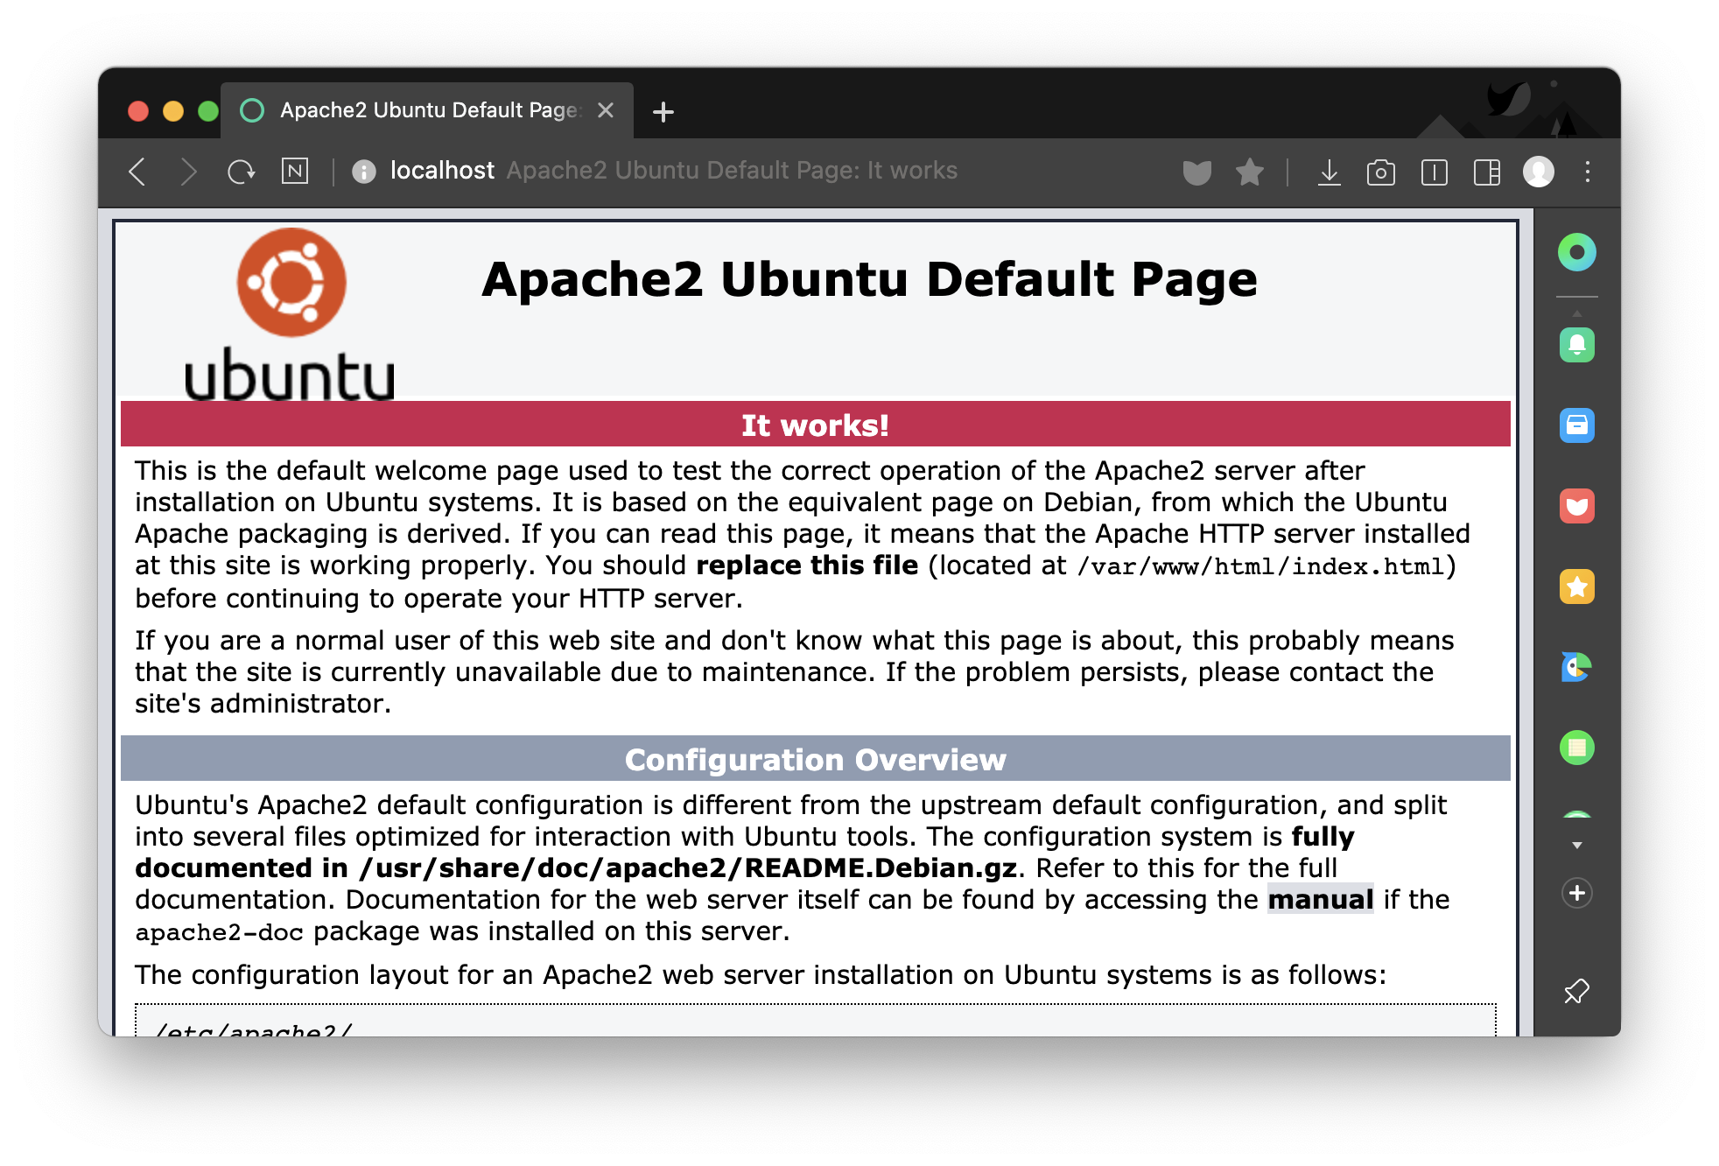
Task: Reload the page with refresh button
Action: point(241,172)
